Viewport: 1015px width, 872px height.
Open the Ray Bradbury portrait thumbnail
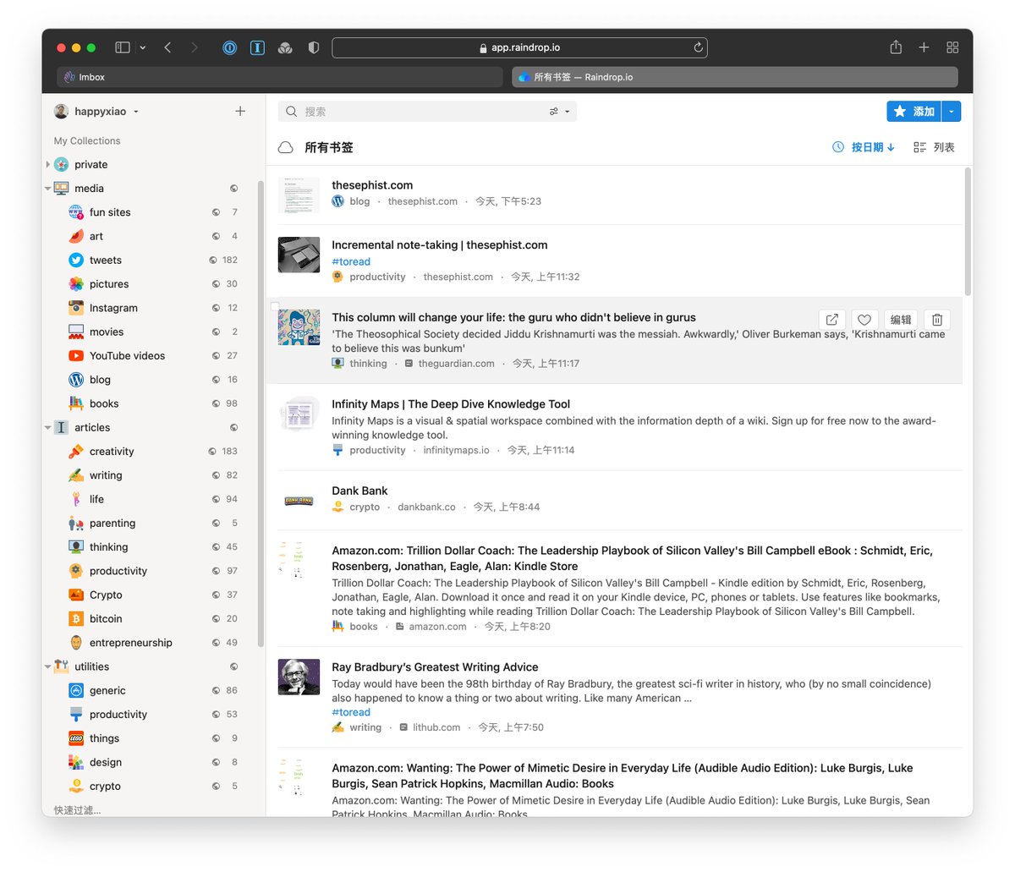pos(299,677)
